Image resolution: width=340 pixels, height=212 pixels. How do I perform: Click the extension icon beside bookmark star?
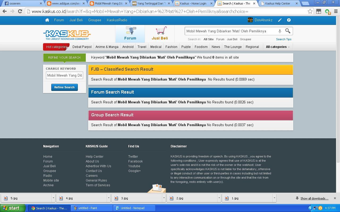318,11
